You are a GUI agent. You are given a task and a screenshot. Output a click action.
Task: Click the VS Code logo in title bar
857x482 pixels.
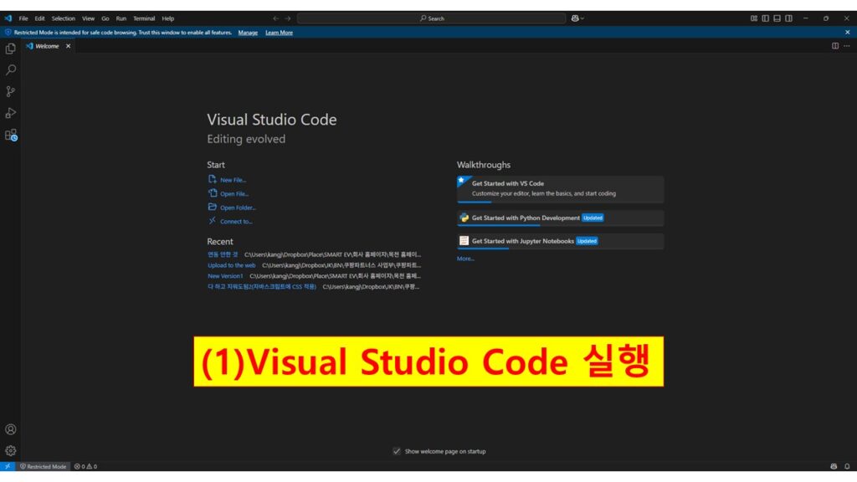(8, 18)
